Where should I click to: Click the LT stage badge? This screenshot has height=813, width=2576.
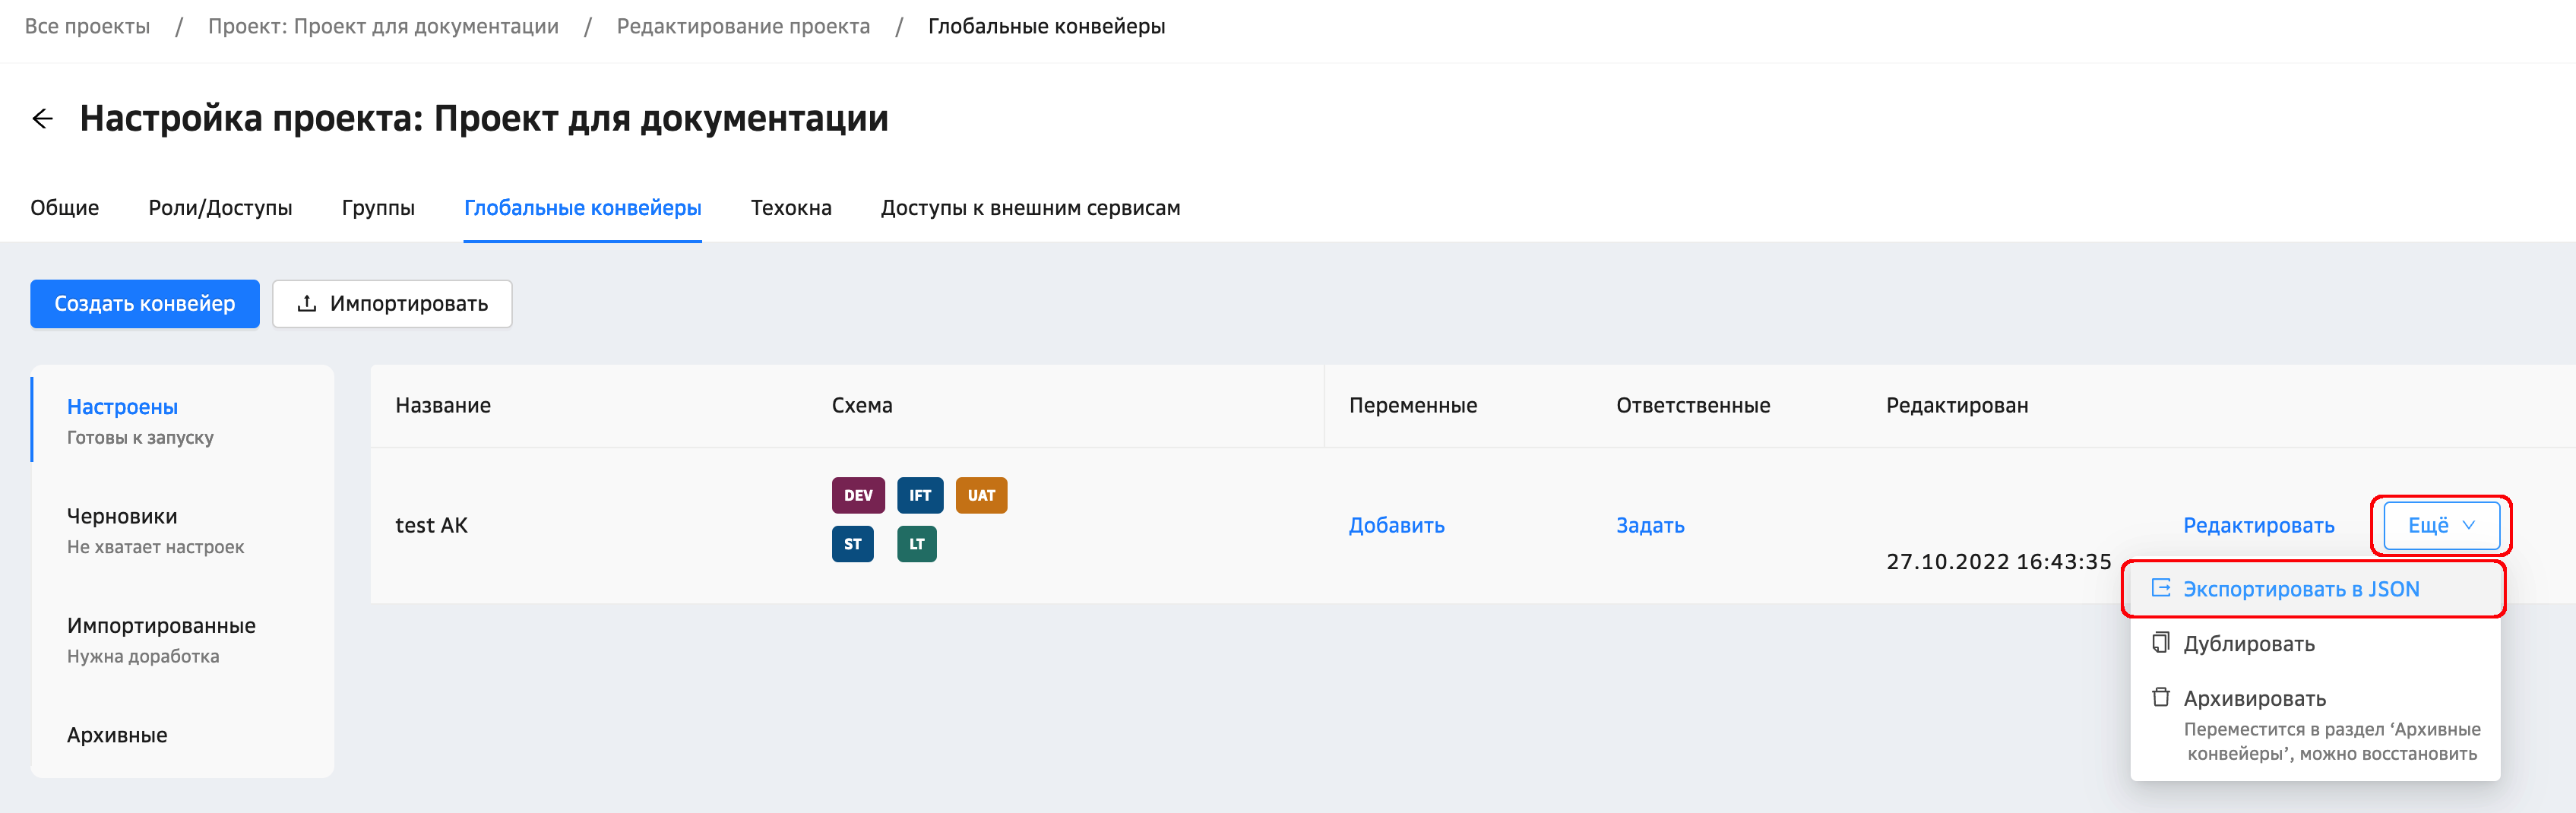coord(916,544)
